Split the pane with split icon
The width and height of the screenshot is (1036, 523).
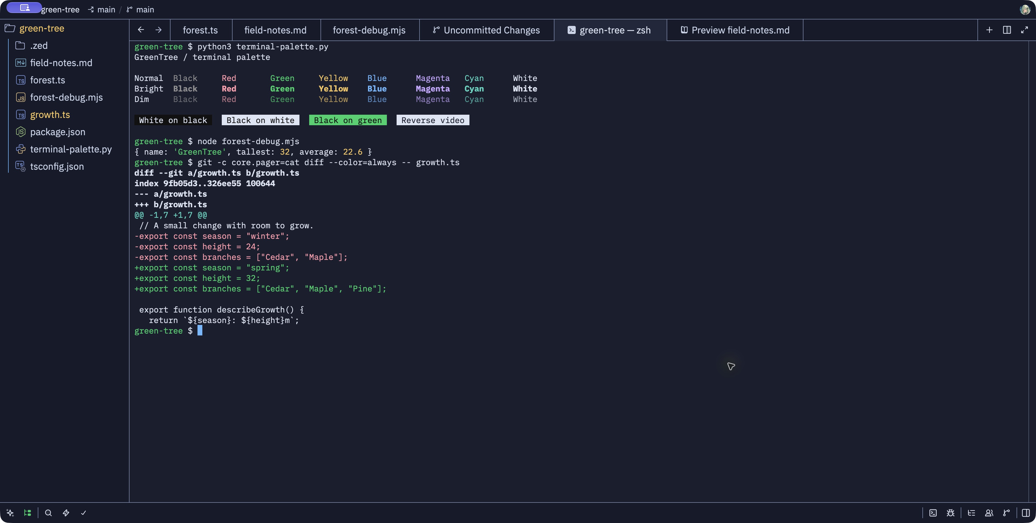(x=1007, y=30)
